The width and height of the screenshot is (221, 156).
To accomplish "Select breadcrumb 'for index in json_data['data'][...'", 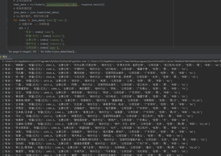I will 58,52.
